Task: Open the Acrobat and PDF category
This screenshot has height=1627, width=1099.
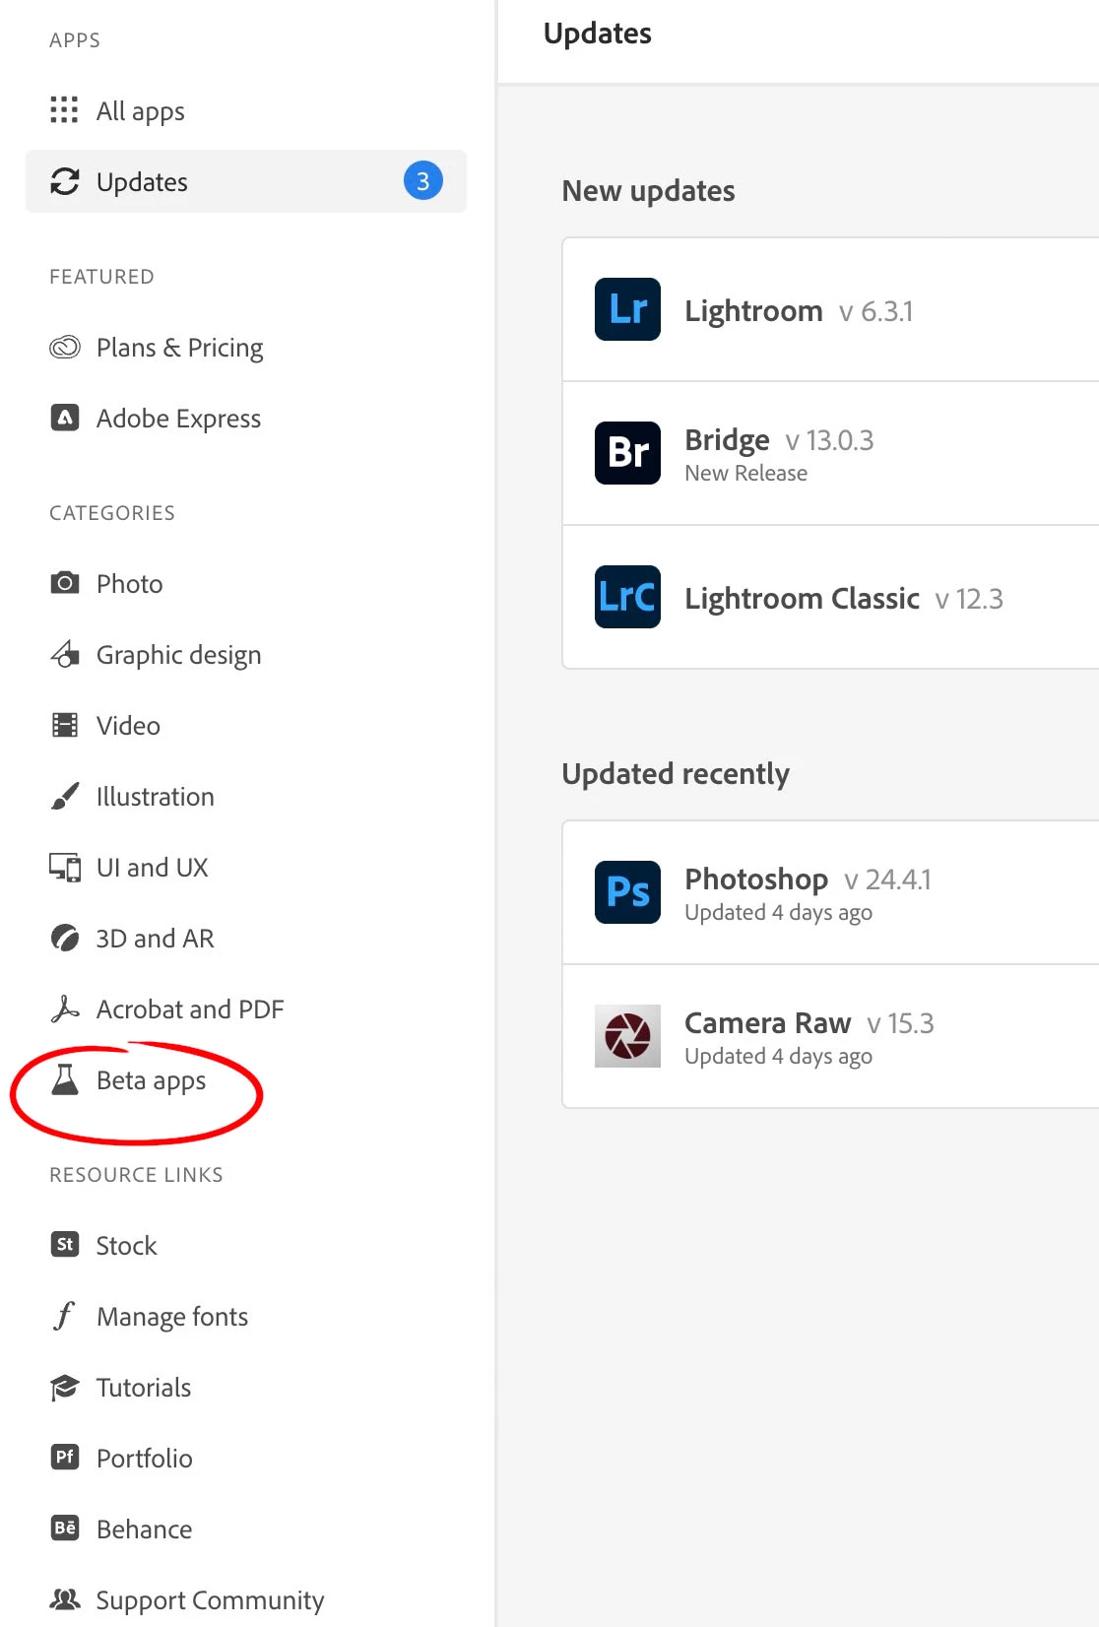Action: (x=246, y=1009)
